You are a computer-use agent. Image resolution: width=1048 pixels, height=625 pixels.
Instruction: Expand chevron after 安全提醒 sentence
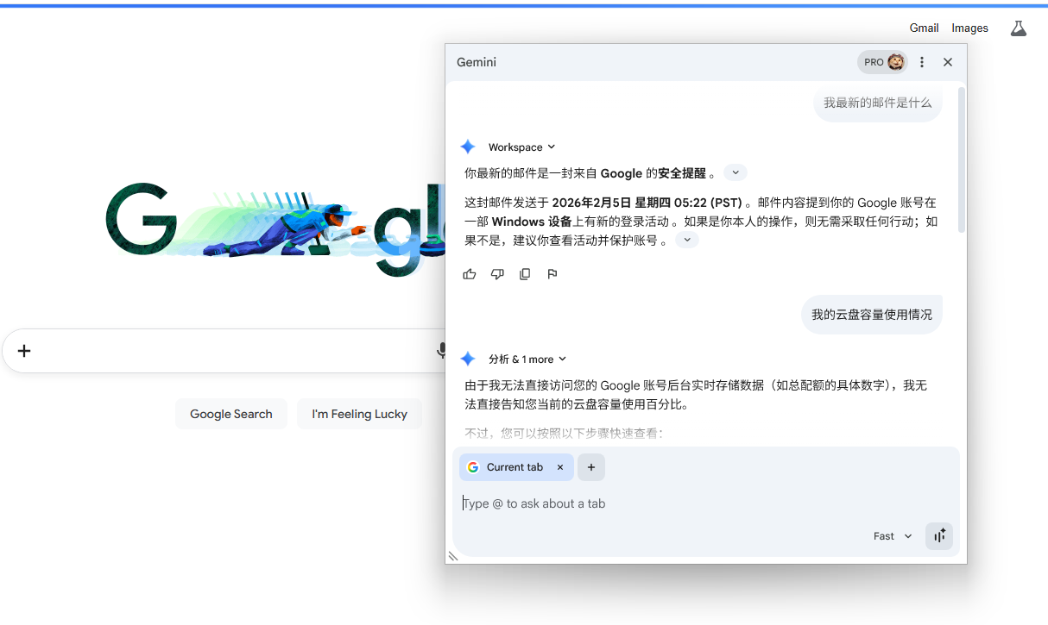(735, 172)
